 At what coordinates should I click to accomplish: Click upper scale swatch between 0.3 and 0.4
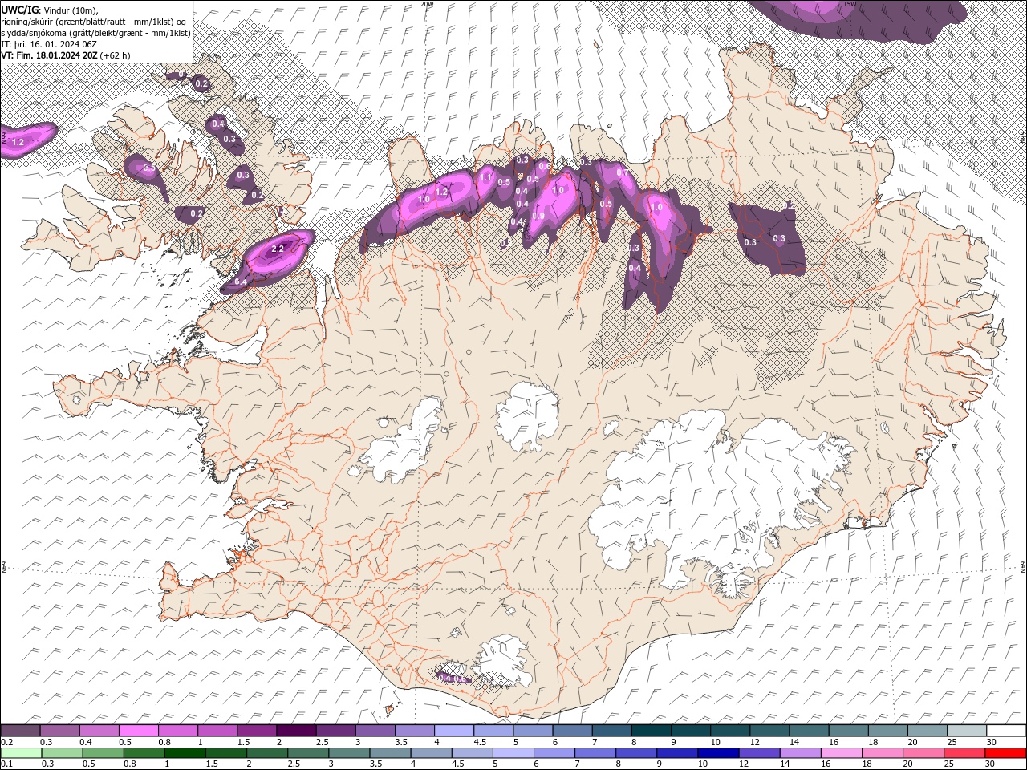point(59,731)
